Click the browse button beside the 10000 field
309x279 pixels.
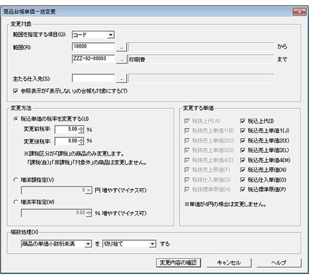(x=122, y=47)
